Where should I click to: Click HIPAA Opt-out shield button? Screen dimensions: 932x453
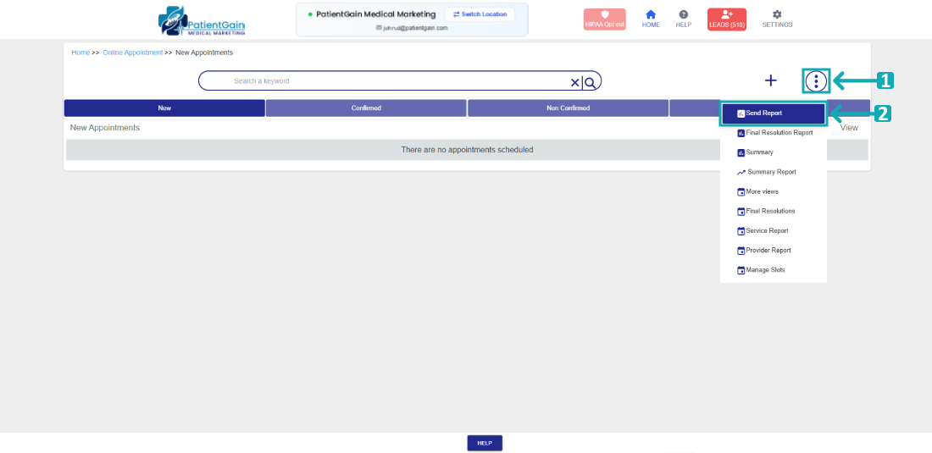(x=604, y=19)
